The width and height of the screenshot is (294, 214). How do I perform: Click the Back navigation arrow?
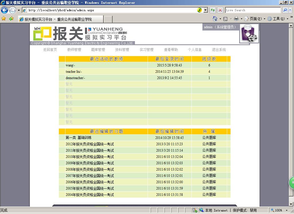click(4, 10)
